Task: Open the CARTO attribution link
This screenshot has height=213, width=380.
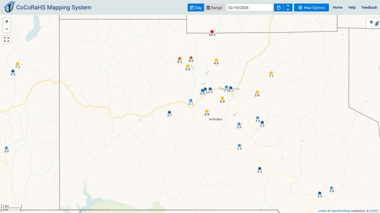Action: [x=374, y=211]
